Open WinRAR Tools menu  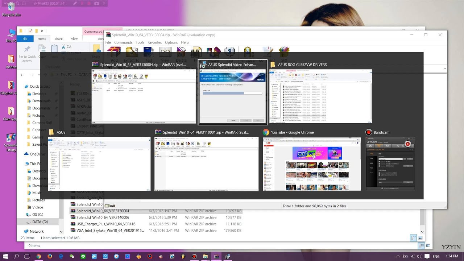point(140,42)
